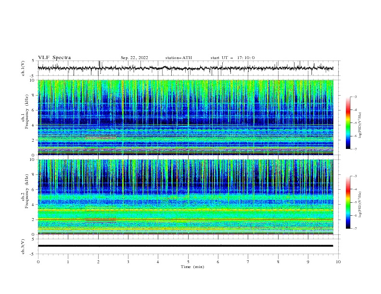The image size is (381, 294).
Task: Click the time axis tick label "5"
Action: pos(188,262)
